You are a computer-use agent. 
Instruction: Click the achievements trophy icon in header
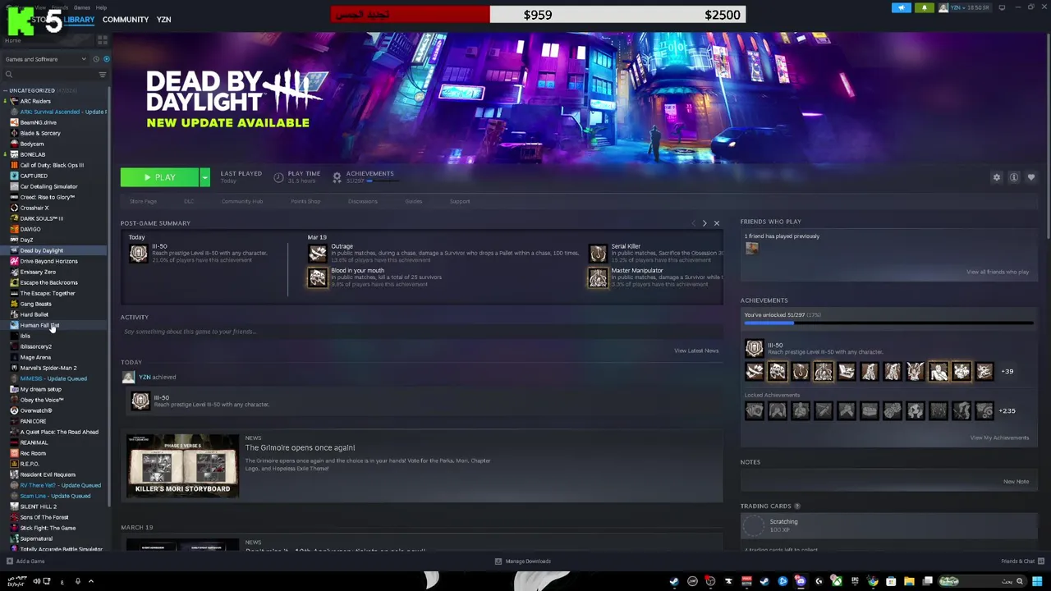337,177
